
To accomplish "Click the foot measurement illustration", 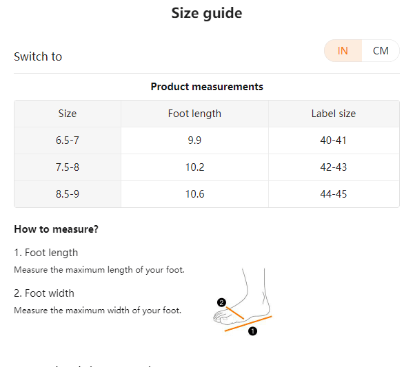I will coord(243,302).
